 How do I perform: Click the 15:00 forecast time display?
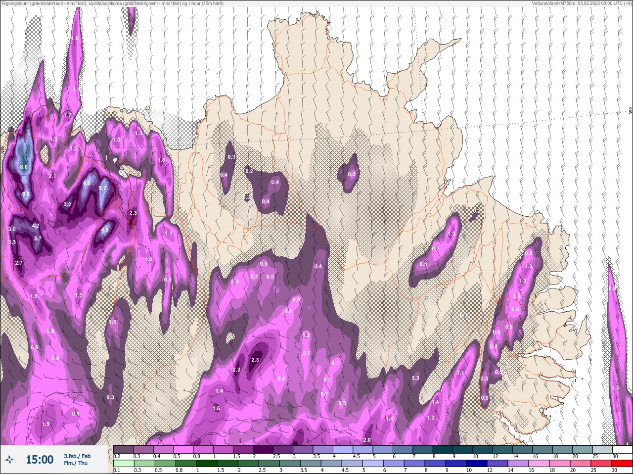click(40, 460)
